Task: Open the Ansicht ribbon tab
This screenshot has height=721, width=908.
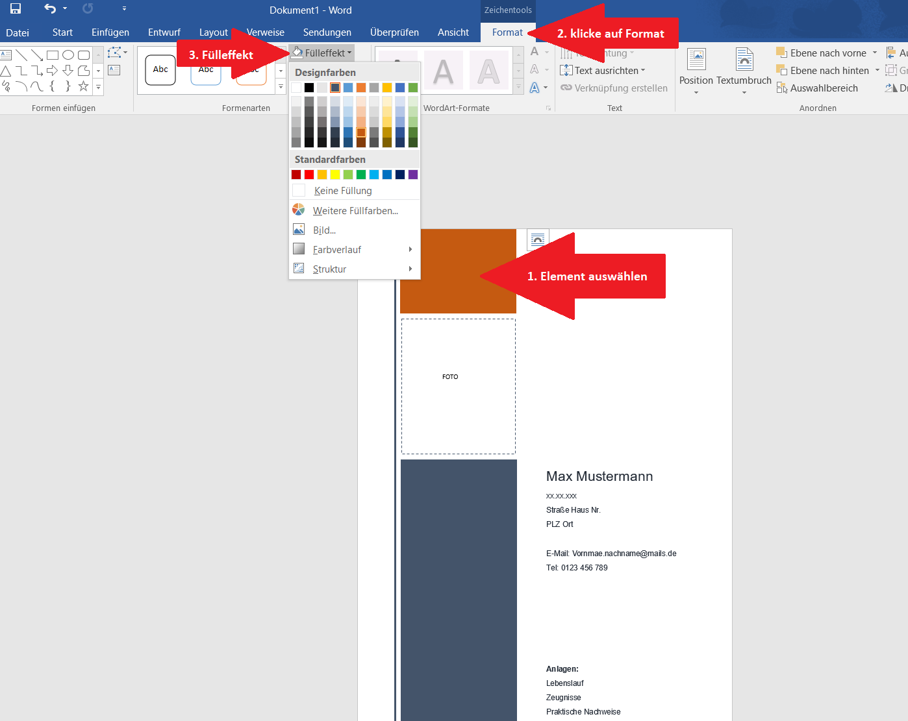Action: pyautogui.click(x=453, y=32)
